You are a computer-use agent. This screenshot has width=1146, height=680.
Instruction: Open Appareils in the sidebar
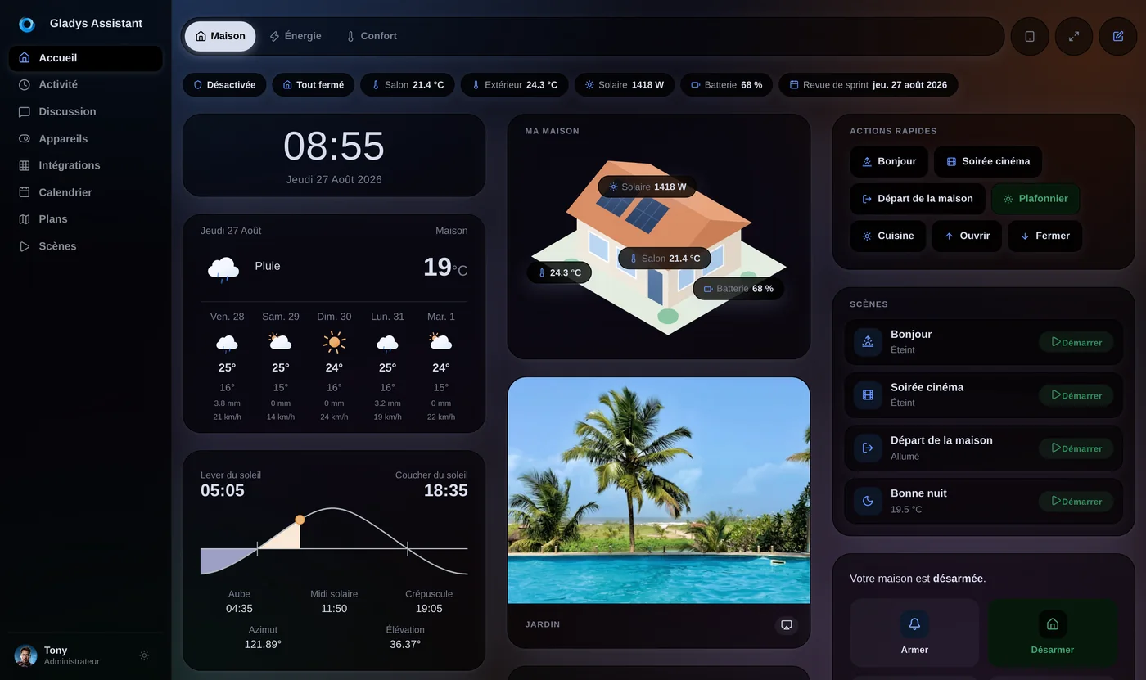pos(86,138)
